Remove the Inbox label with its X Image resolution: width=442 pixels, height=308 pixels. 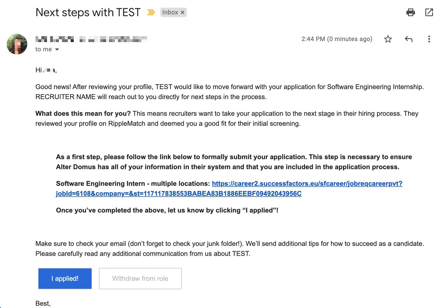click(x=182, y=12)
